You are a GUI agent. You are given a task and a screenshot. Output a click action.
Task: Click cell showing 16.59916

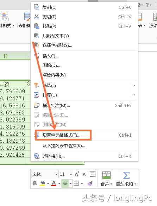pyautogui.click(x=13, y=105)
